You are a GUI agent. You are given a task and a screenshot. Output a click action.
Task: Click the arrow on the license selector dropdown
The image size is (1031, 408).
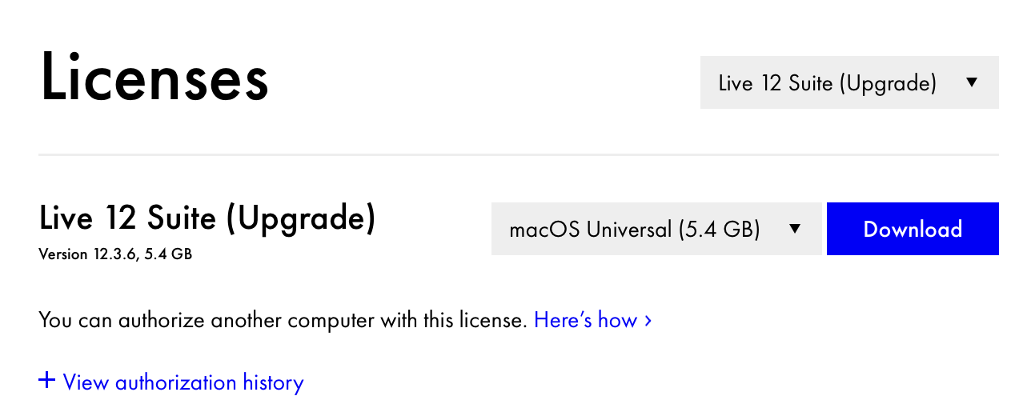coord(972,82)
